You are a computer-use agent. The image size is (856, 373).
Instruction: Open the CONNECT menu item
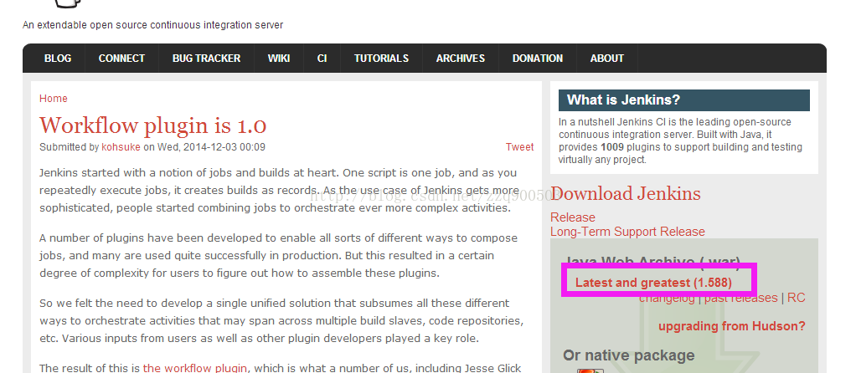121,59
